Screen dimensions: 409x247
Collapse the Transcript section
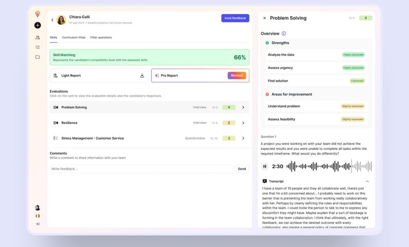pos(367,181)
